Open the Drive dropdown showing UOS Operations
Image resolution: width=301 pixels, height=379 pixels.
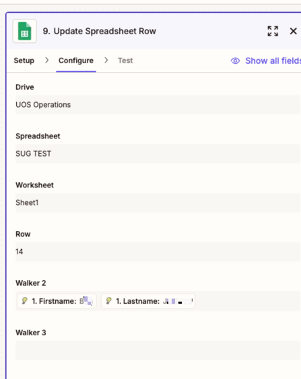(x=158, y=105)
